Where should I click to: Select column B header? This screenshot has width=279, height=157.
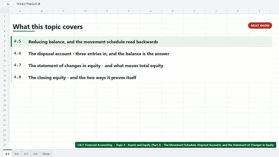pyautogui.click(x=42, y=11)
